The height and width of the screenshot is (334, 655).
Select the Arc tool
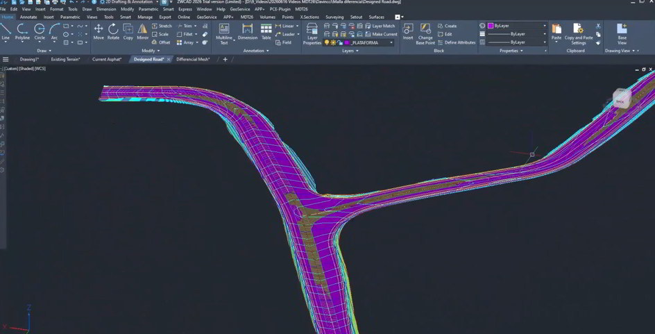[54, 32]
